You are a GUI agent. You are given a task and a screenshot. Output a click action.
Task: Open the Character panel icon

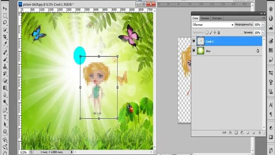[271, 105]
